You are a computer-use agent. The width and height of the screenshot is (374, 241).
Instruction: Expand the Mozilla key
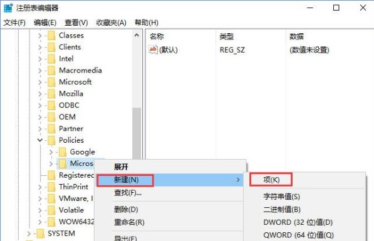pos(40,94)
